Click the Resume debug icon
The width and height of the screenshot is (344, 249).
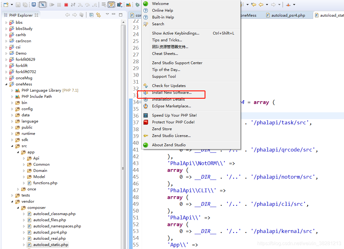(52, 5)
